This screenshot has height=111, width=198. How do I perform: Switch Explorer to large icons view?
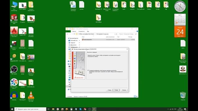click(x=137, y=97)
